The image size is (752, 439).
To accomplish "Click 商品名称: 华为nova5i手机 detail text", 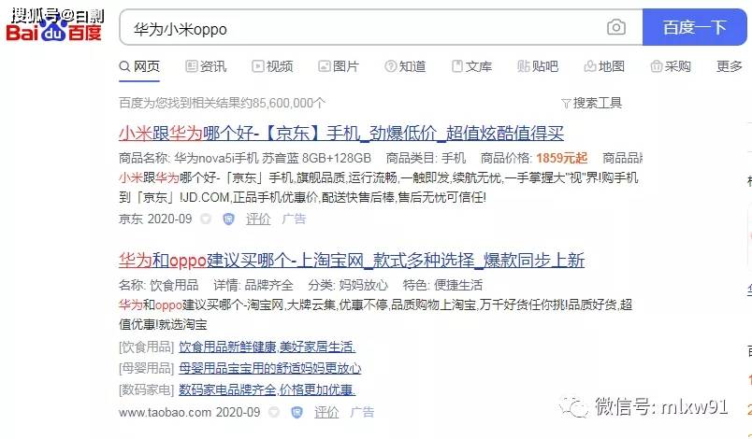I will (245, 158).
